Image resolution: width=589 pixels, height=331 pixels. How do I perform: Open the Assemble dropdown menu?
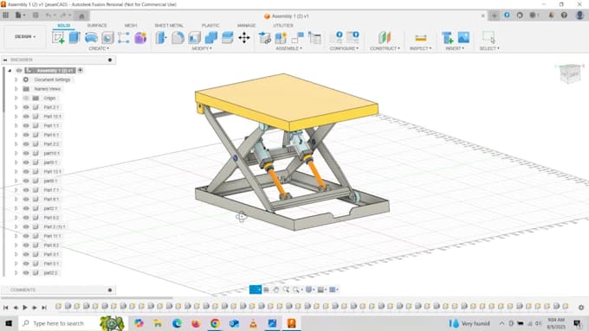pyautogui.click(x=288, y=48)
